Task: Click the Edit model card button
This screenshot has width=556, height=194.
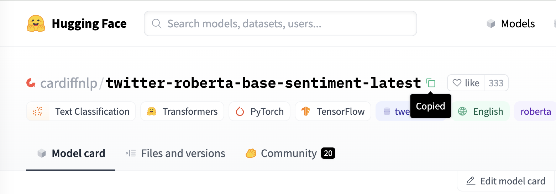Action: pos(506,181)
